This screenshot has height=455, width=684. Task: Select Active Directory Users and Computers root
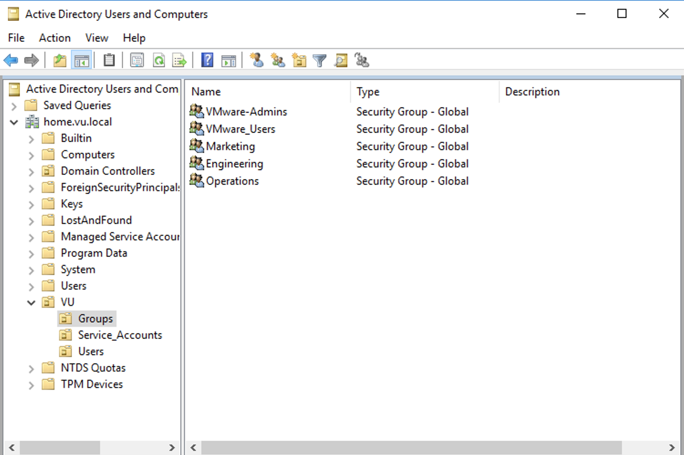[x=102, y=89]
